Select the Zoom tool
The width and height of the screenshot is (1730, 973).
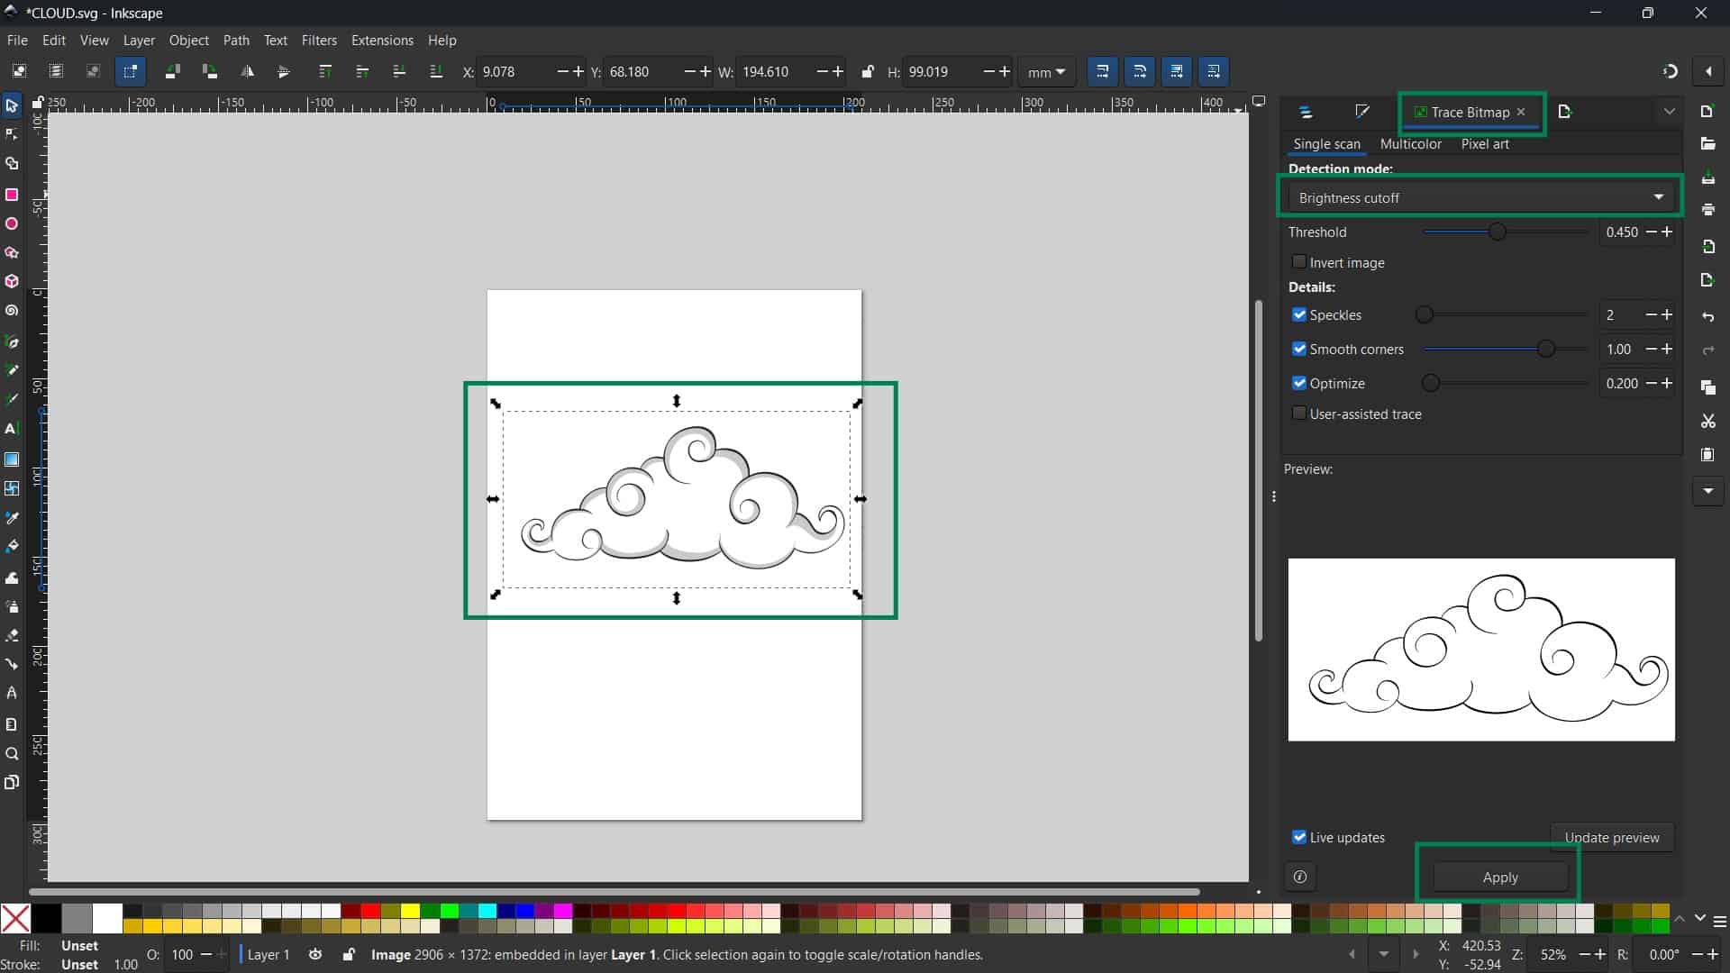tap(12, 754)
